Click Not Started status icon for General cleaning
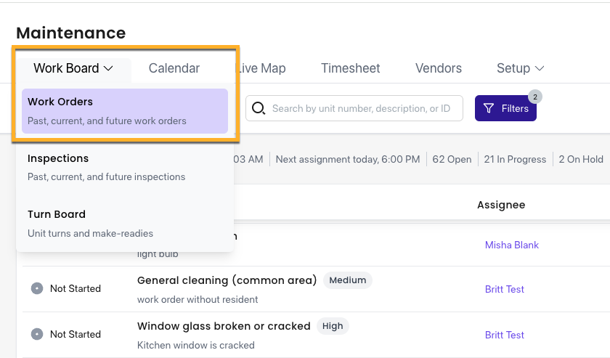The width and height of the screenshot is (610, 358). pos(37,289)
